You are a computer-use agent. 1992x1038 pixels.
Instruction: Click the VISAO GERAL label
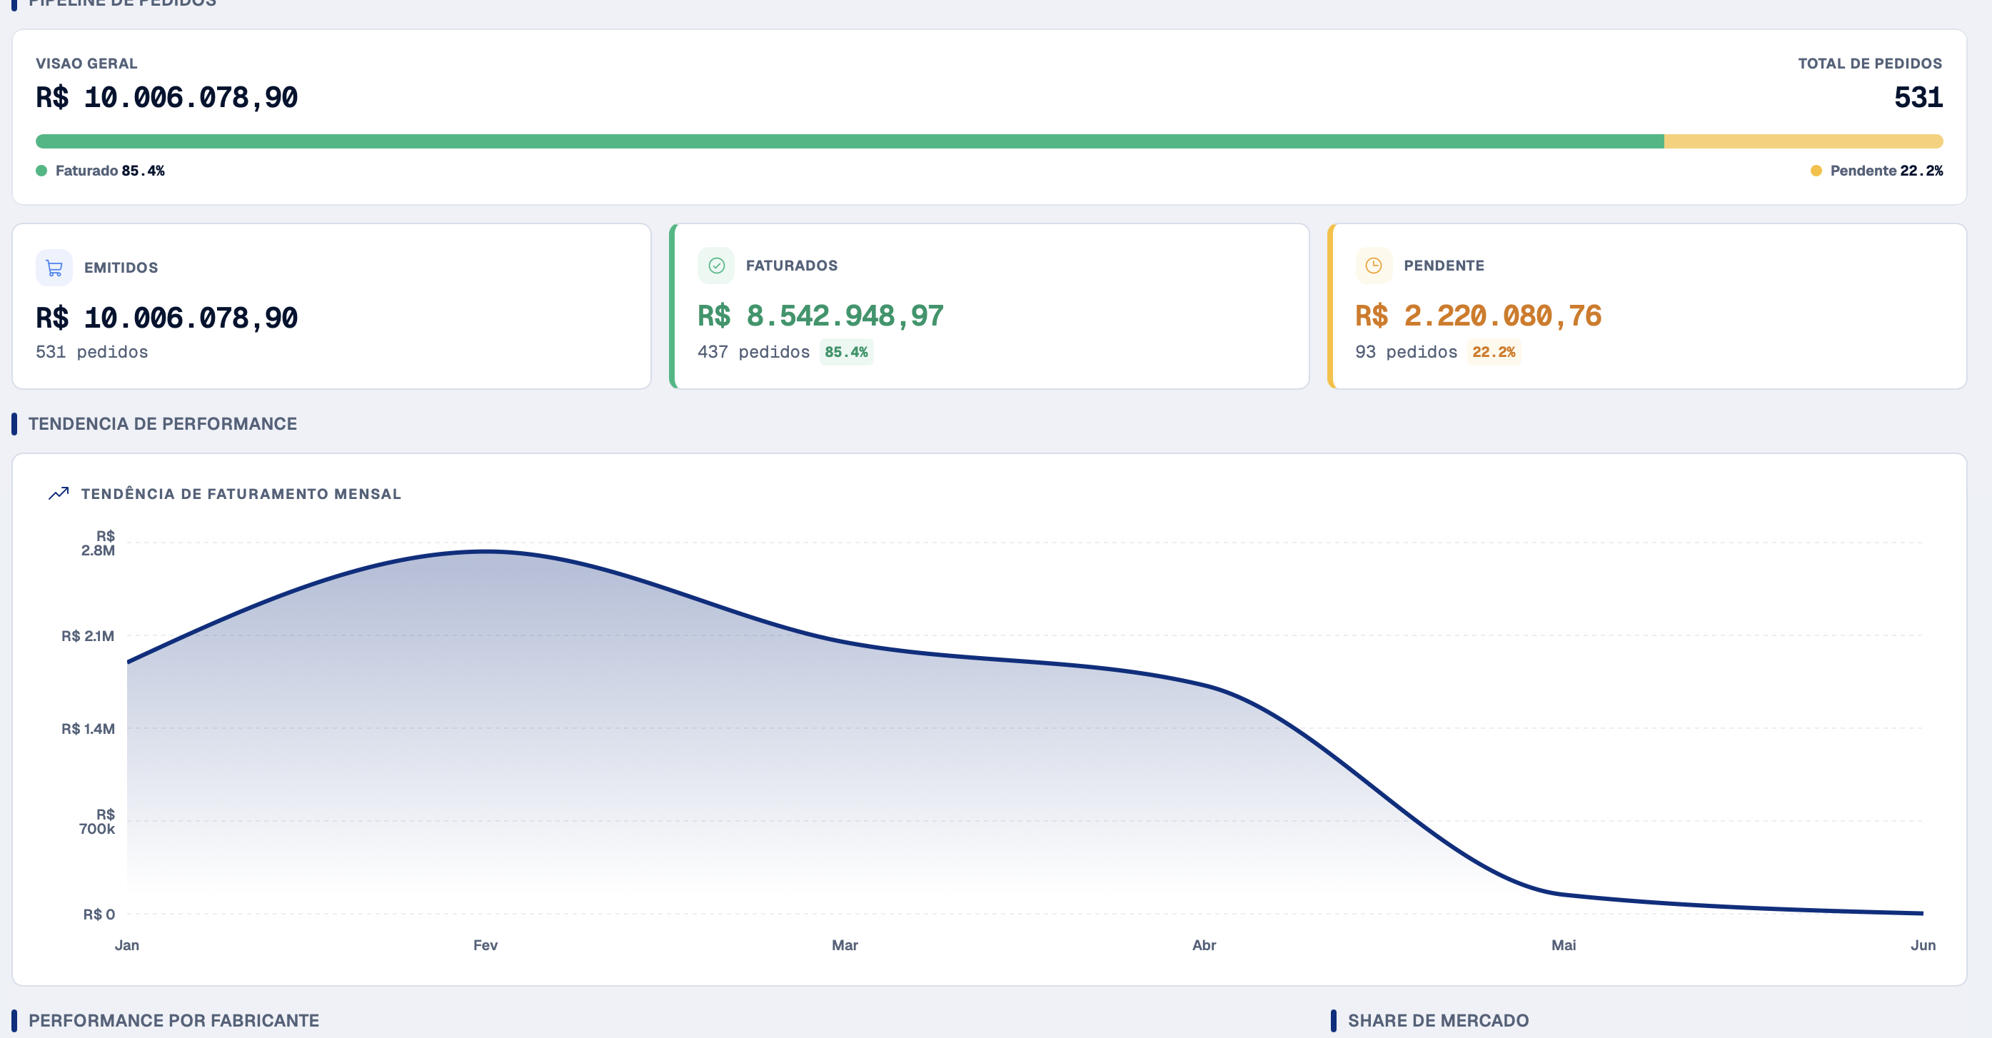[x=86, y=64]
